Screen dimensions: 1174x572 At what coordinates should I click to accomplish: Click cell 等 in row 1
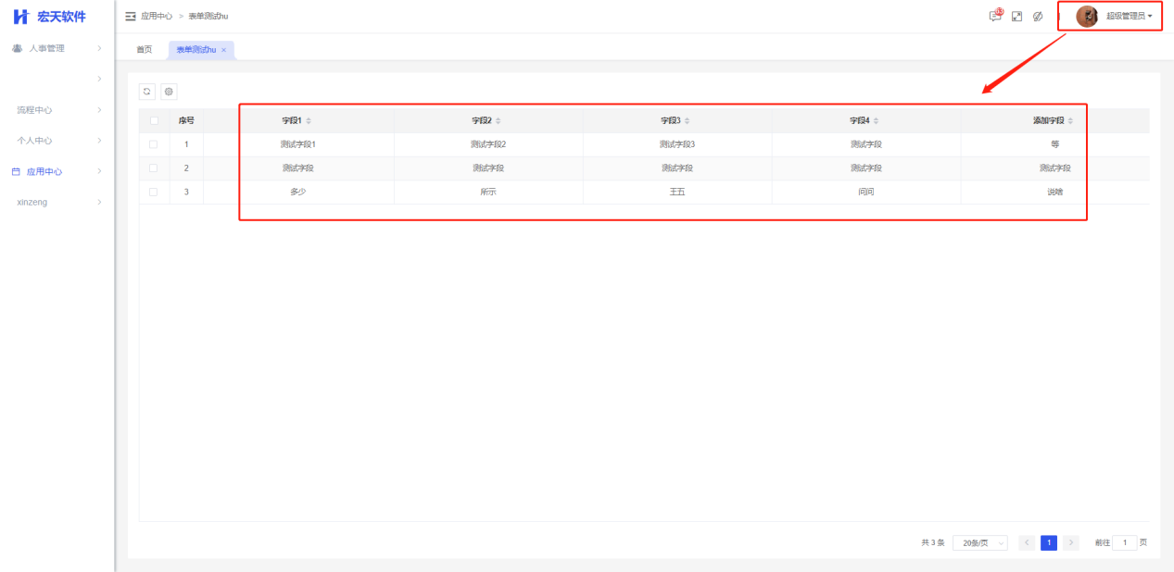coord(1054,144)
